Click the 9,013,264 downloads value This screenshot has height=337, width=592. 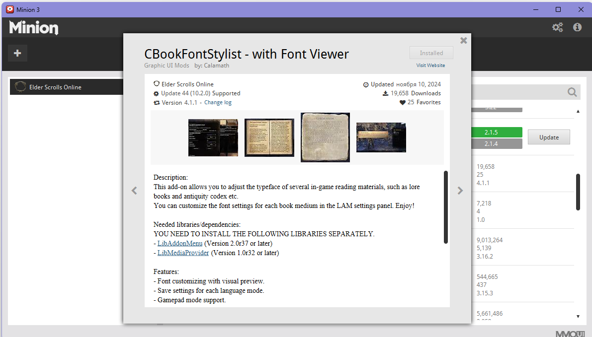489,240
